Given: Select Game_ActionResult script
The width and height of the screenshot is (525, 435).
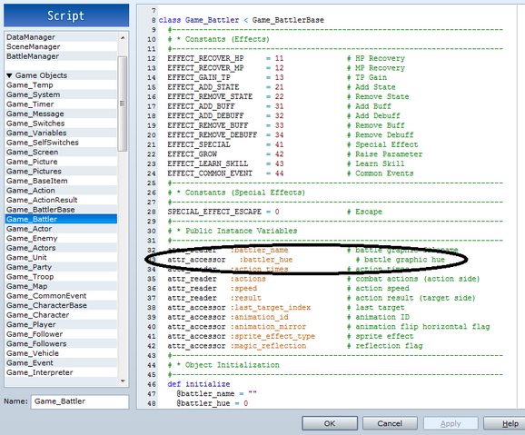Looking at the screenshot, I should [x=61, y=200].
